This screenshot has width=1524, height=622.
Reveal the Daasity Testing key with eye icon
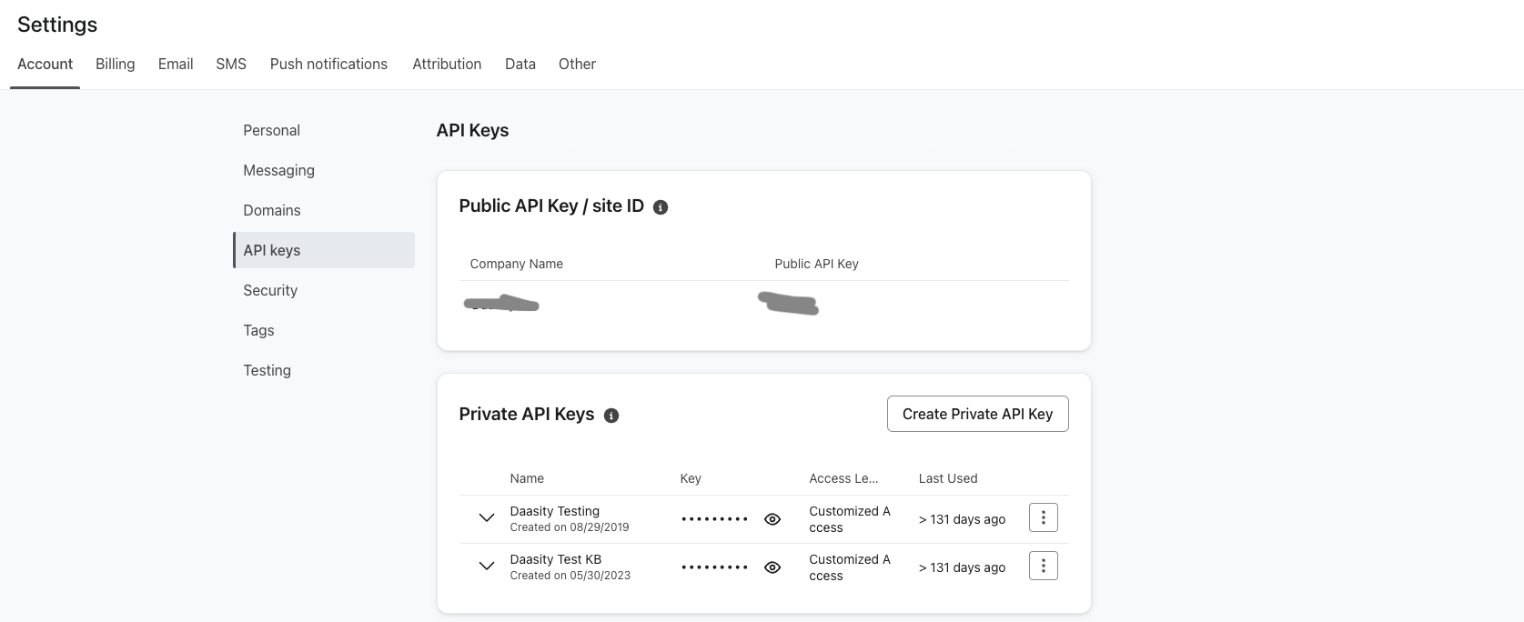[772, 519]
